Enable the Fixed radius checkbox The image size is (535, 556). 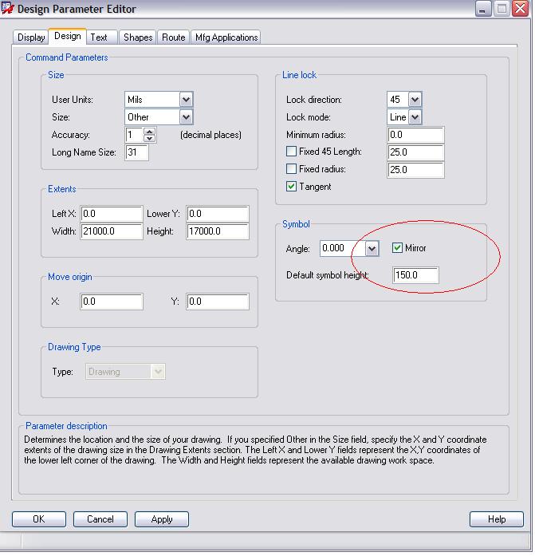(x=291, y=169)
